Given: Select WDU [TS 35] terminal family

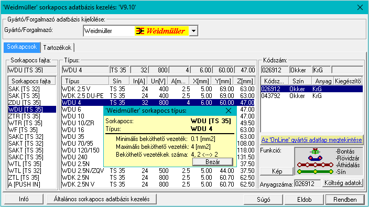Looking at the screenshot, I should pyautogui.click(x=32, y=110).
